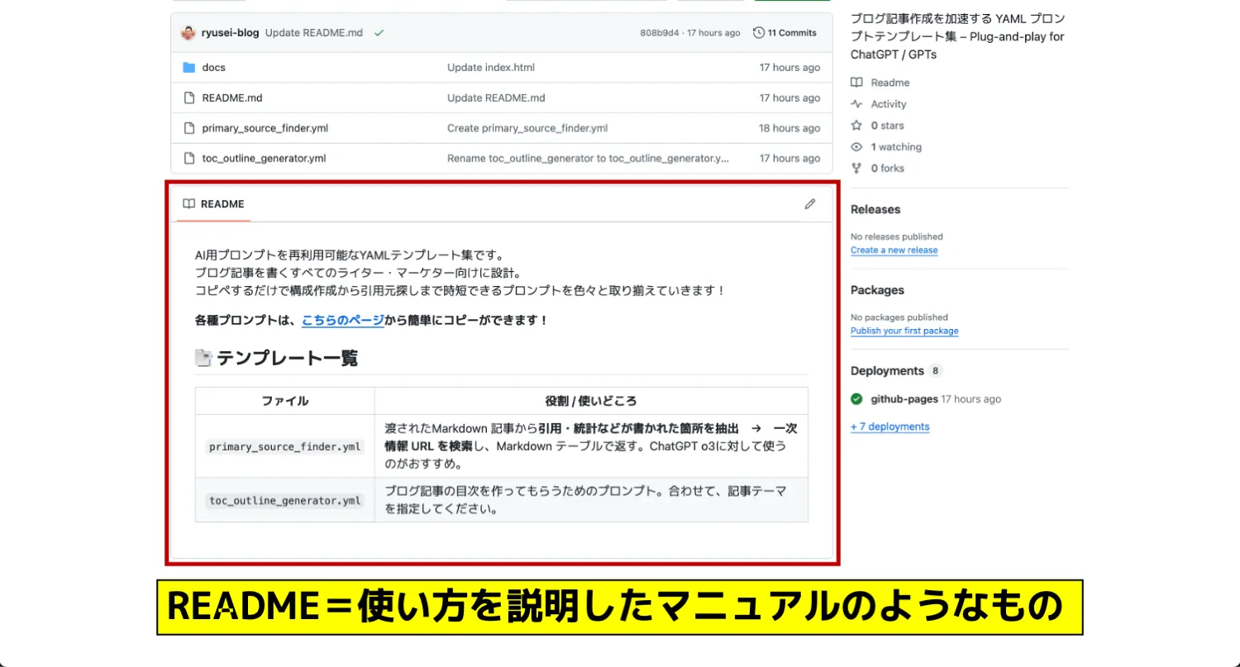This screenshot has width=1240, height=667.
Task: Open the docs folder
Action: coord(213,68)
